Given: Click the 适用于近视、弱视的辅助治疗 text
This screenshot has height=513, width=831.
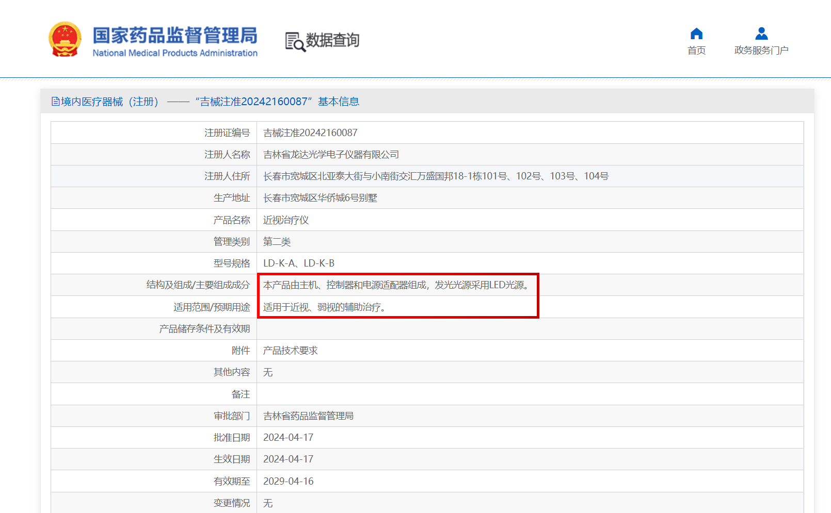Looking at the screenshot, I should point(324,307).
